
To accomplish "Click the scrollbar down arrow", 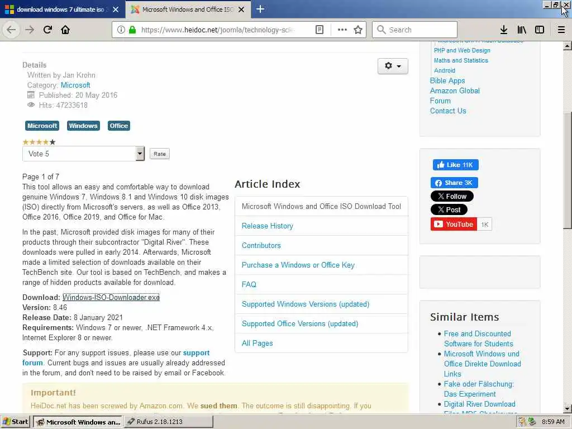I will (x=568, y=408).
